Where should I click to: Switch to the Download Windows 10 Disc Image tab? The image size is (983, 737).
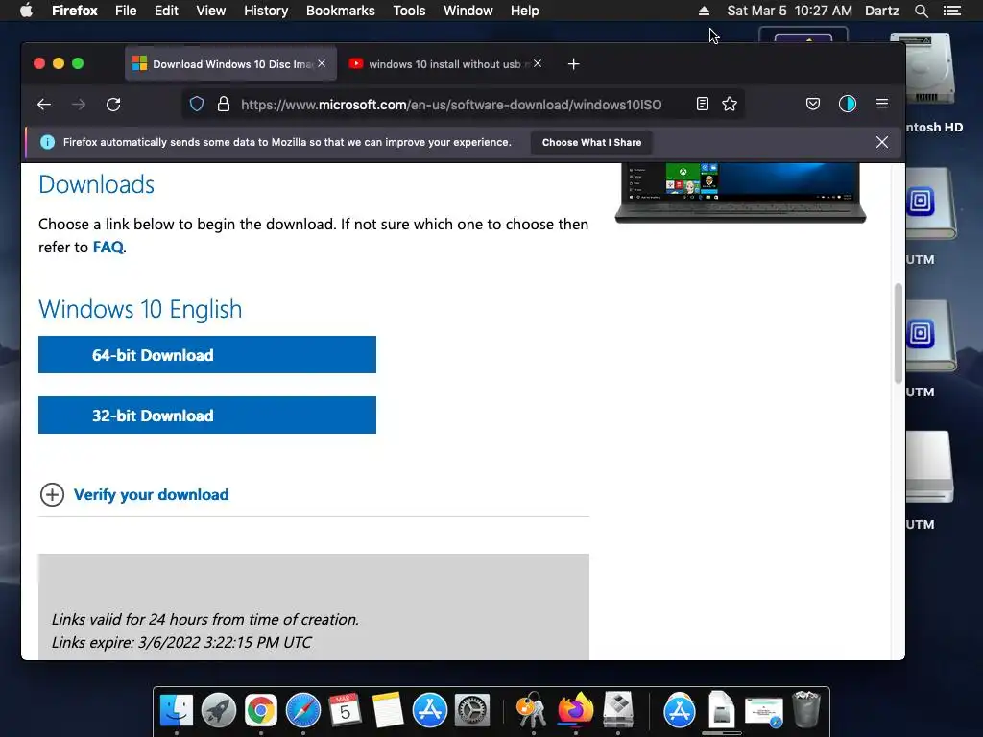click(230, 64)
